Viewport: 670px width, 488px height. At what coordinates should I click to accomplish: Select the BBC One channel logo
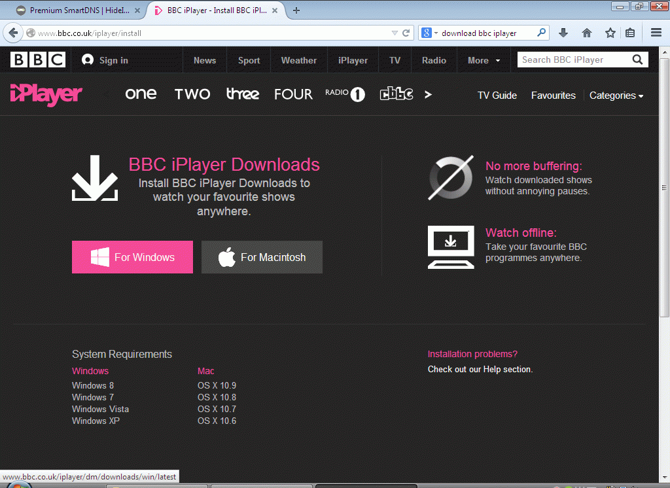point(141,94)
